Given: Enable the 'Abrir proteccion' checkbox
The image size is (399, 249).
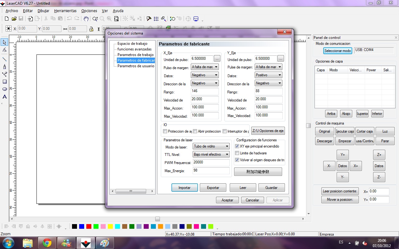Looking at the screenshot, I should (195, 131).
